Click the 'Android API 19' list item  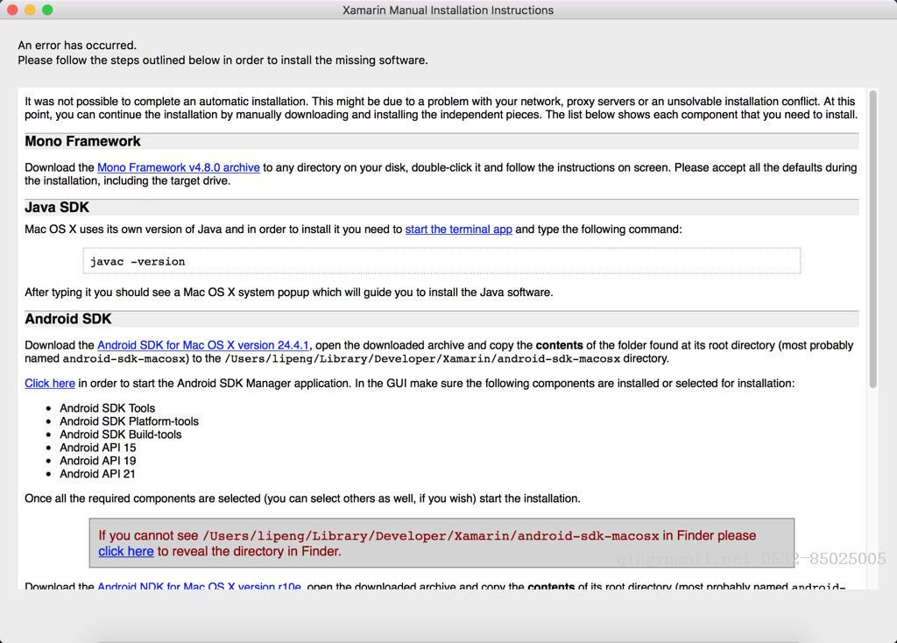point(98,461)
